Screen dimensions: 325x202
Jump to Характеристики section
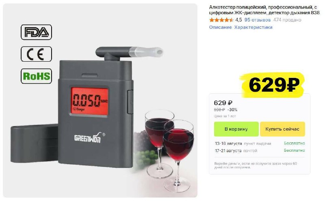click(253, 27)
